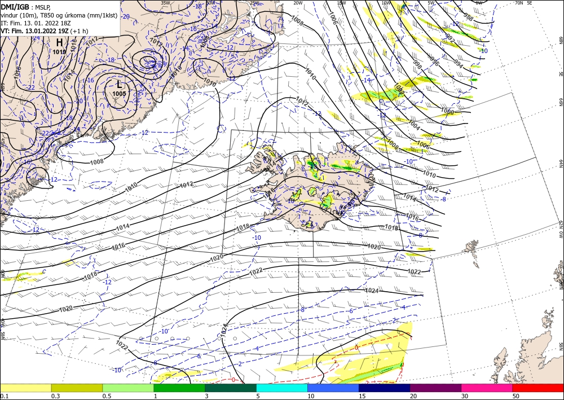Click the '1000' isobar label
The image size is (564, 400).
point(447,112)
